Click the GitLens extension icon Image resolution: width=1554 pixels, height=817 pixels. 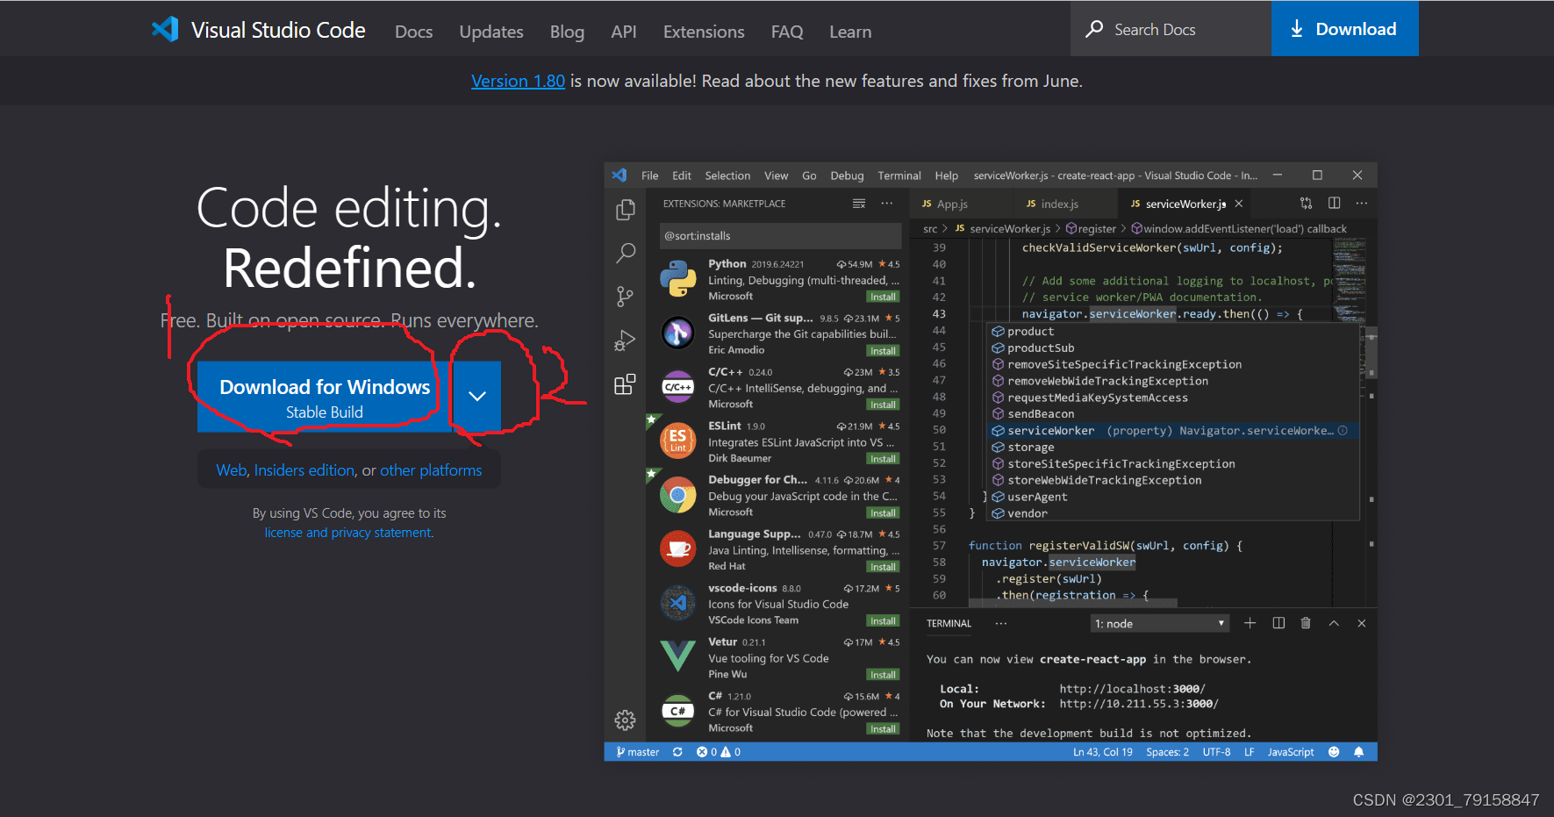point(677,333)
